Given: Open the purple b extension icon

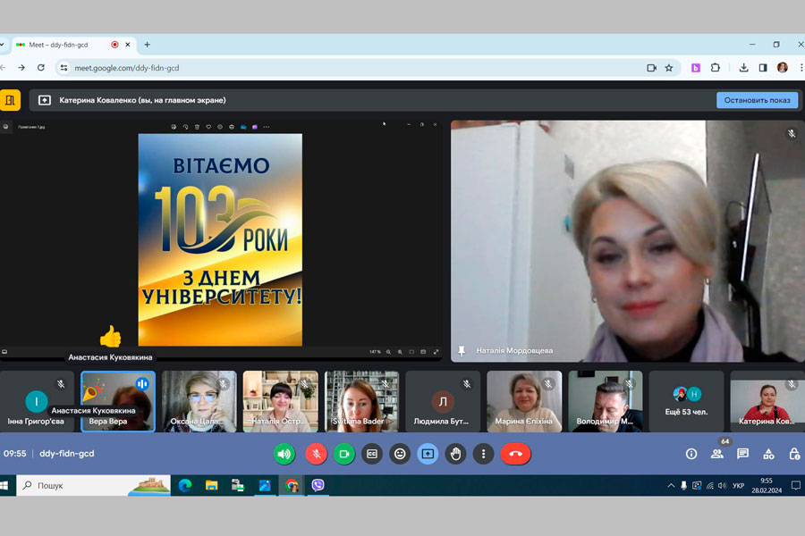Looking at the screenshot, I should 696,68.
